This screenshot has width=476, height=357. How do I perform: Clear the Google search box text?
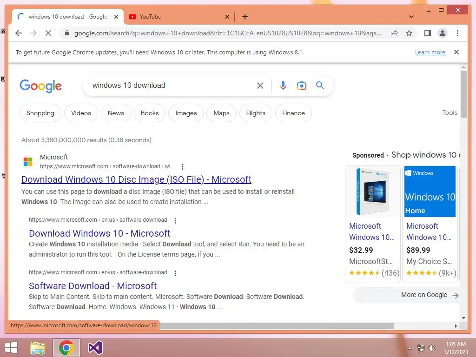(x=260, y=86)
